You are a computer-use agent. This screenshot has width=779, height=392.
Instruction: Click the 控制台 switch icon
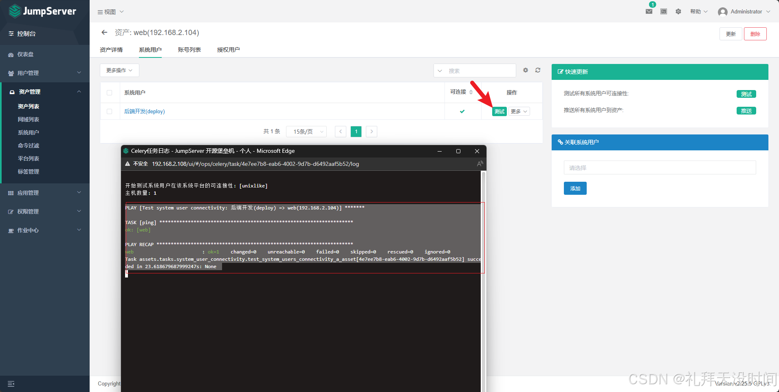(x=11, y=33)
